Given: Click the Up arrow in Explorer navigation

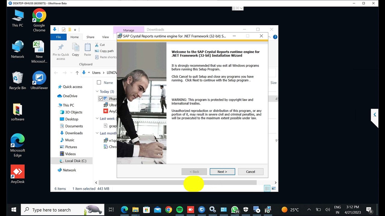Looking at the screenshot, I should click(x=77, y=73).
